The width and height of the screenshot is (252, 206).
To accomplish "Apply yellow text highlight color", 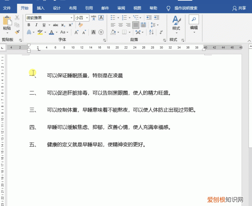I will [40, 32].
